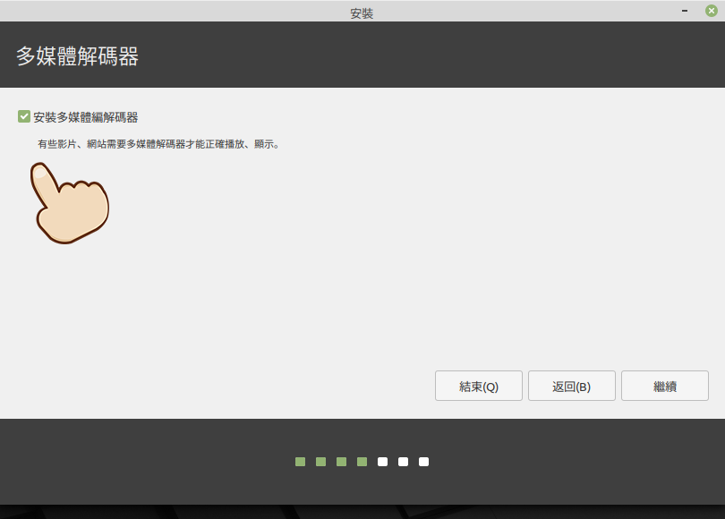This screenshot has width=725, height=519.
Task: Minimize the 安裝 window
Action: (x=685, y=11)
